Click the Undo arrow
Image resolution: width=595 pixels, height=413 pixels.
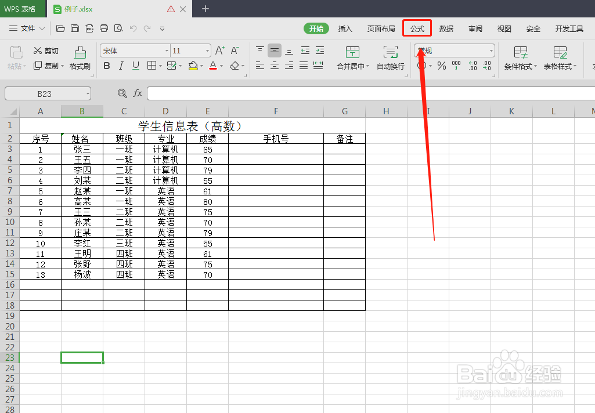[133, 28]
